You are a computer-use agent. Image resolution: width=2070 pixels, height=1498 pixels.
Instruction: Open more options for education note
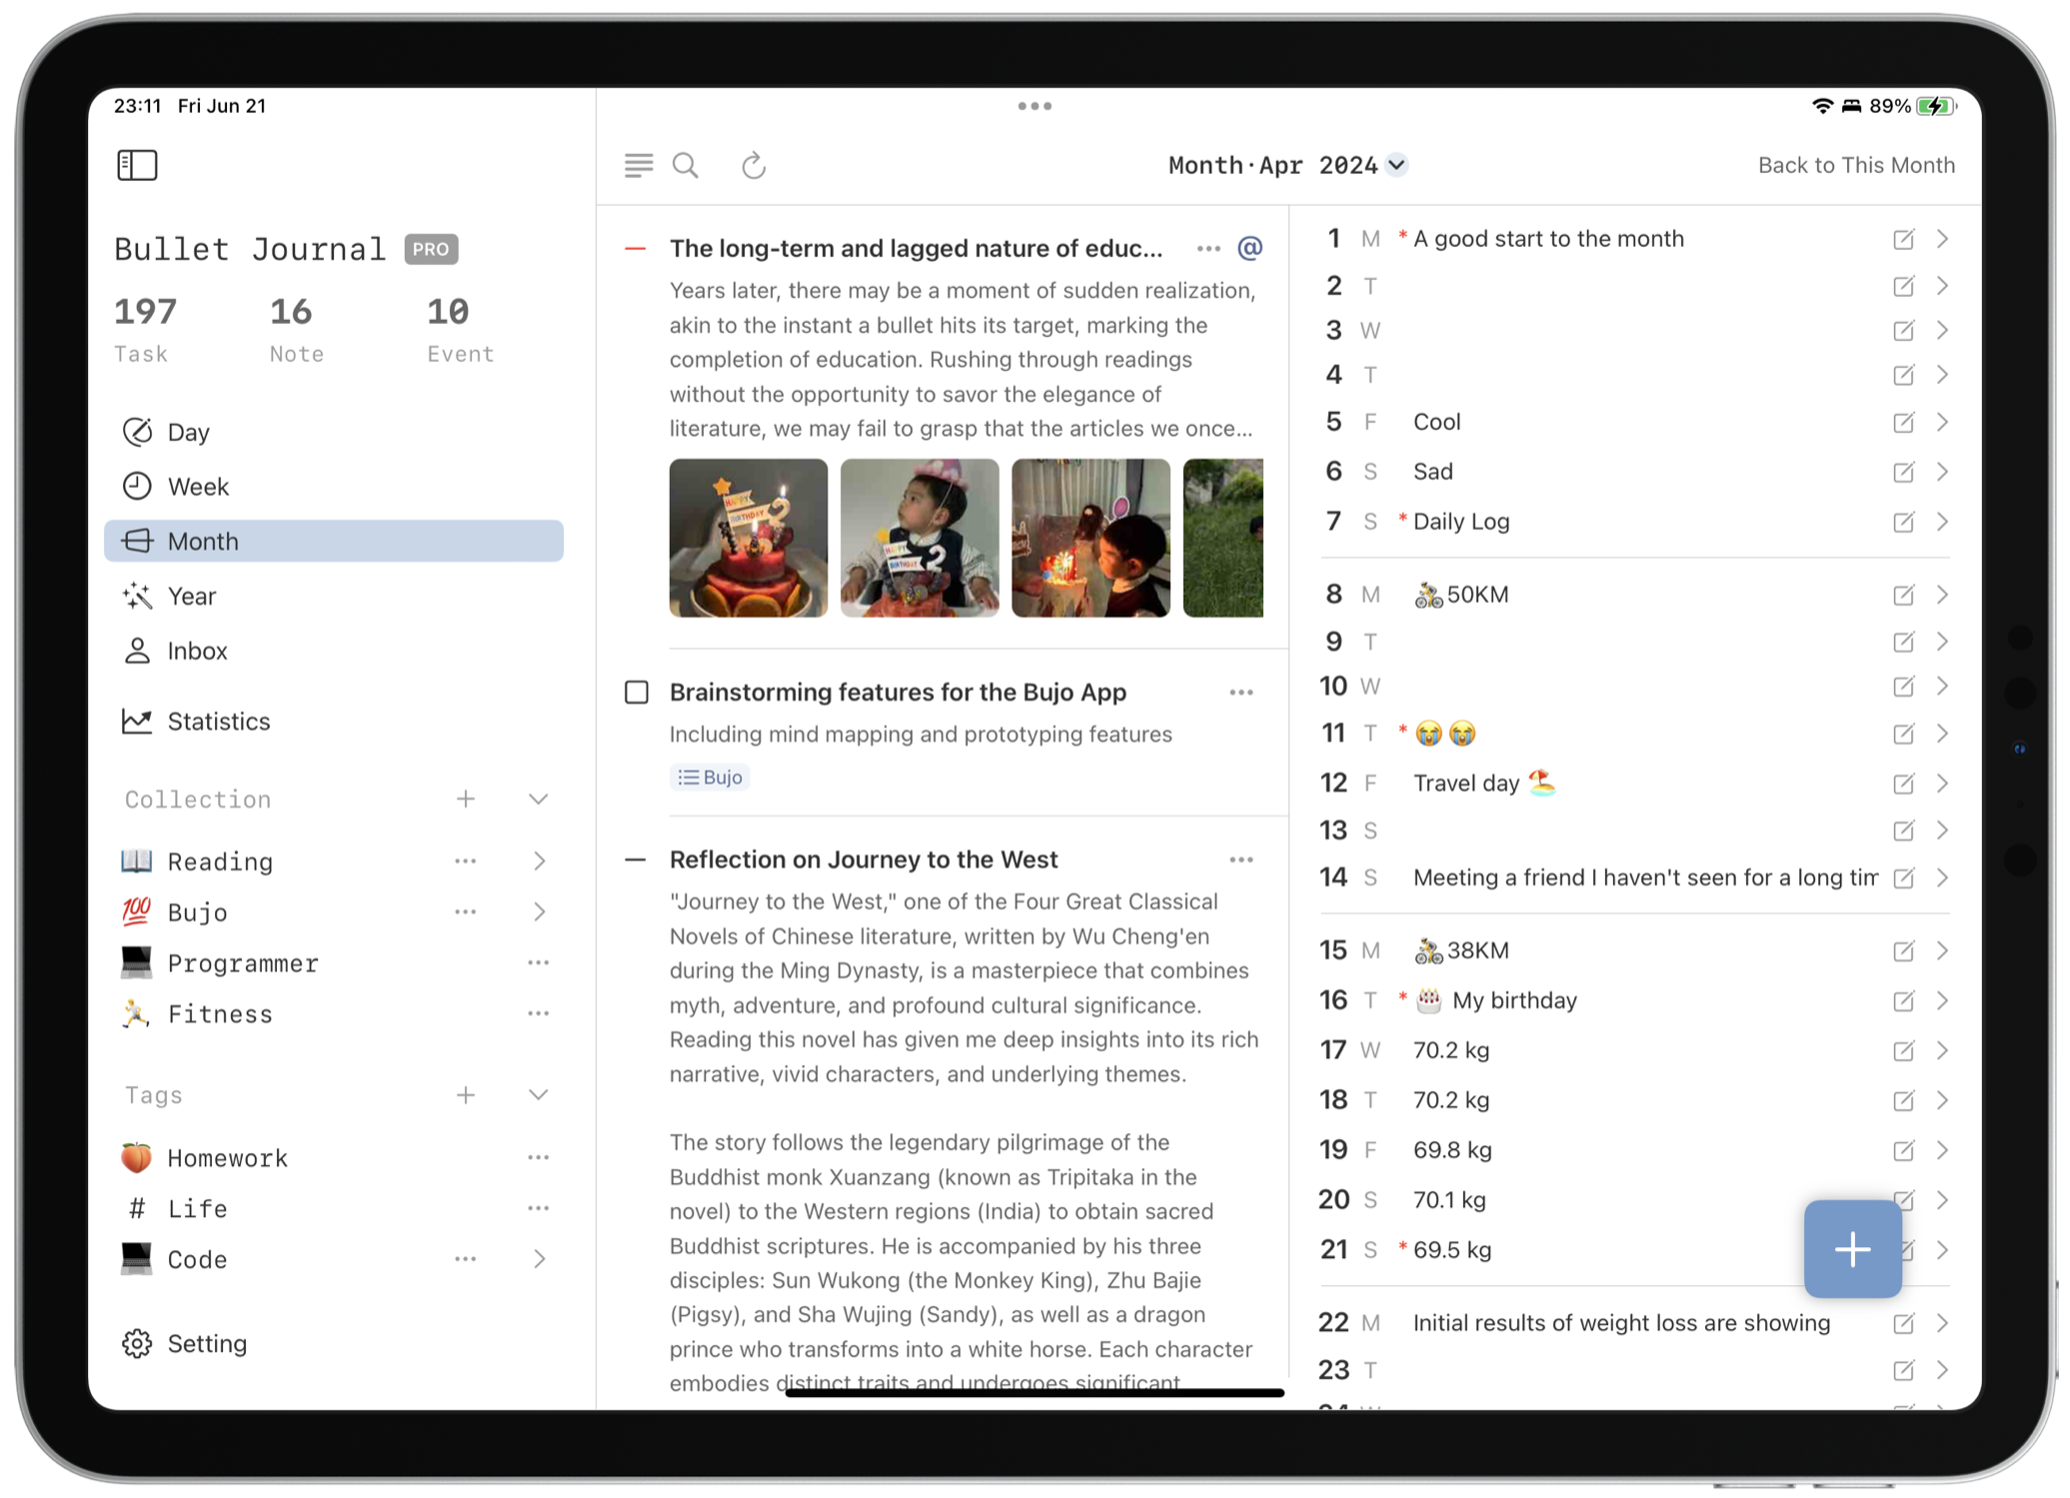(1208, 248)
